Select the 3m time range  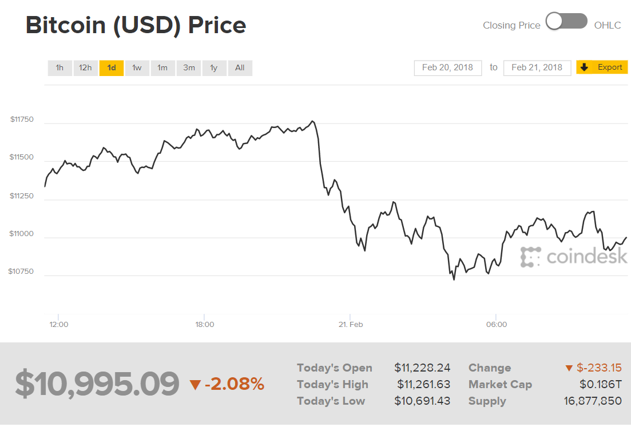(188, 67)
